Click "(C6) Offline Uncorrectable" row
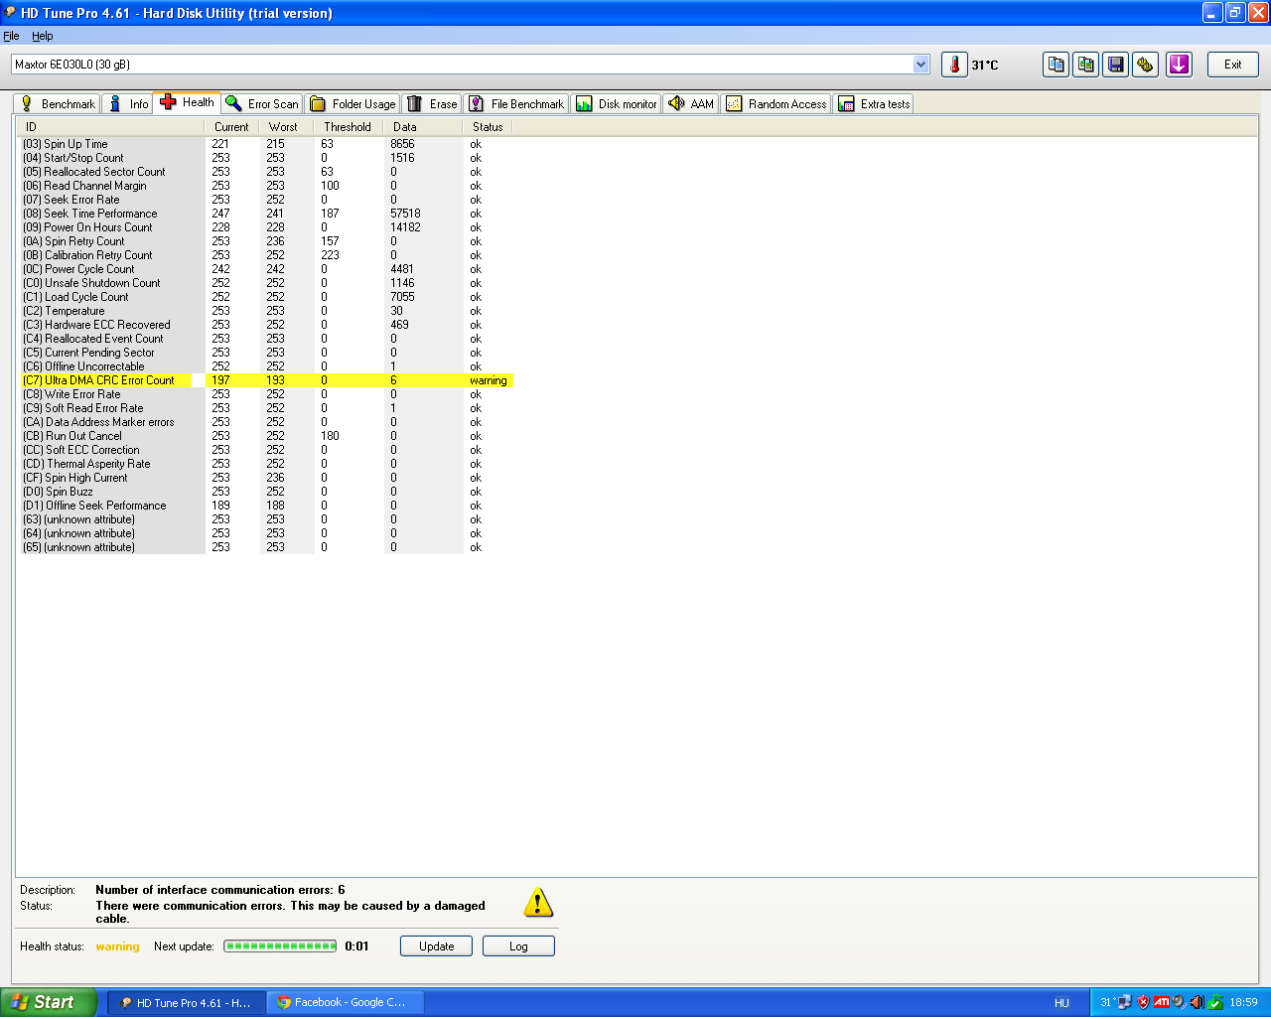Viewport: 1271px width, 1017px height. 266,366
